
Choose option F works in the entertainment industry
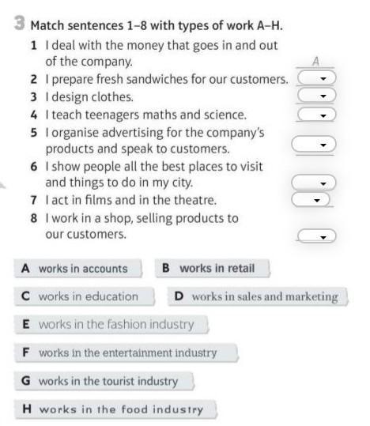coord(126,352)
